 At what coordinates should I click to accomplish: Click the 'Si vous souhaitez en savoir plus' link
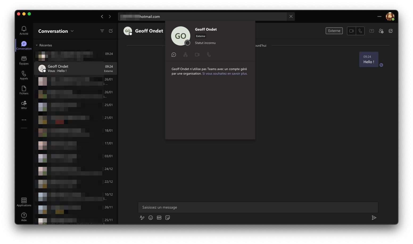pos(225,74)
